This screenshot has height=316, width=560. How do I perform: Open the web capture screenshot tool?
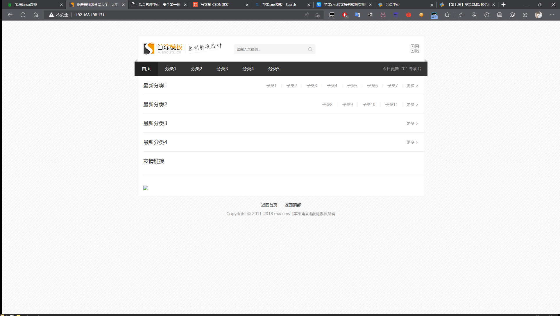click(x=512, y=15)
